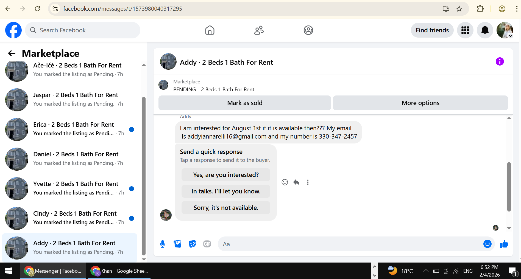This screenshot has height=279, width=521.
Task: Send 'In talks. I'll let you know.' response
Action: 226,191
